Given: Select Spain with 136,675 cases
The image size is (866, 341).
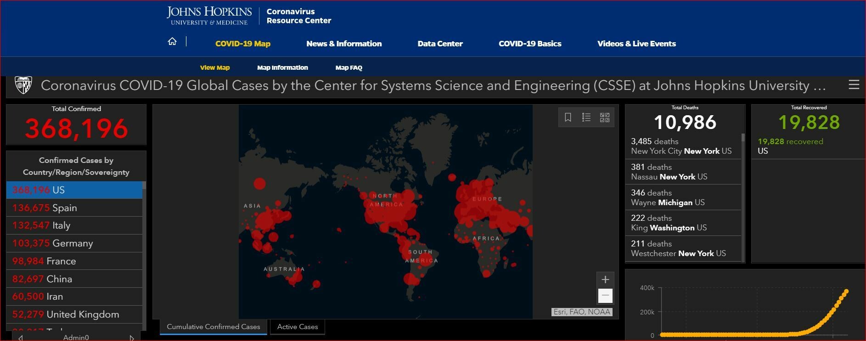Looking at the screenshot, I should click(74, 208).
